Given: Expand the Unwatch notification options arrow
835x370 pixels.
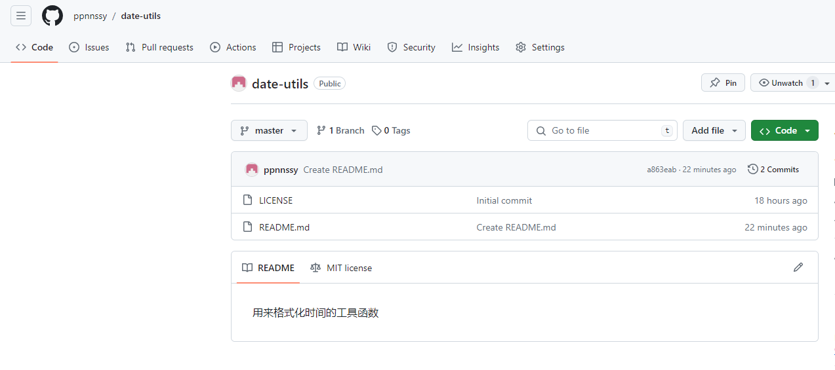Looking at the screenshot, I should pyautogui.click(x=827, y=83).
